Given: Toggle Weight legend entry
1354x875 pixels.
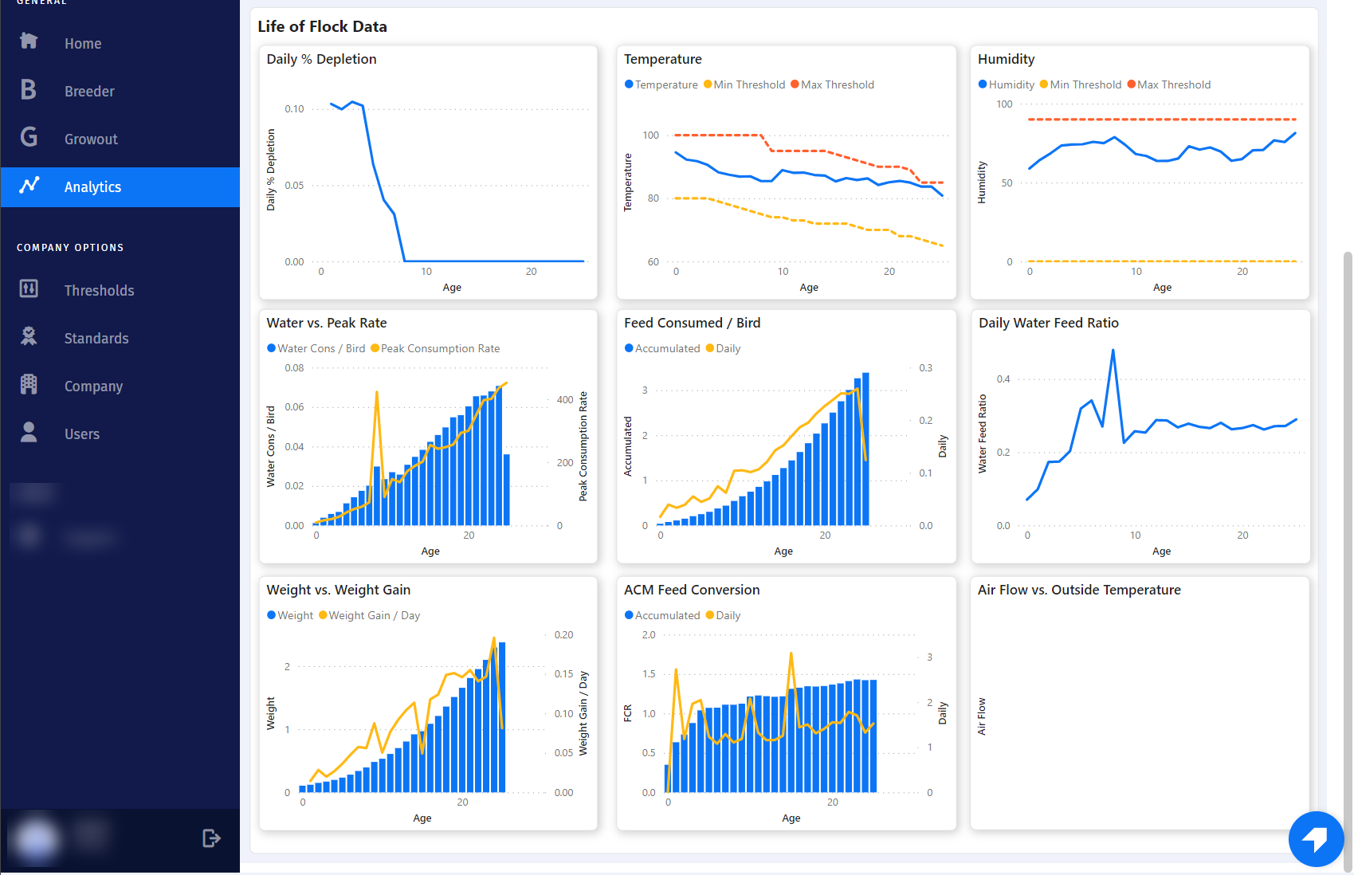Looking at the screenshot, I should (x=290, y=615).
